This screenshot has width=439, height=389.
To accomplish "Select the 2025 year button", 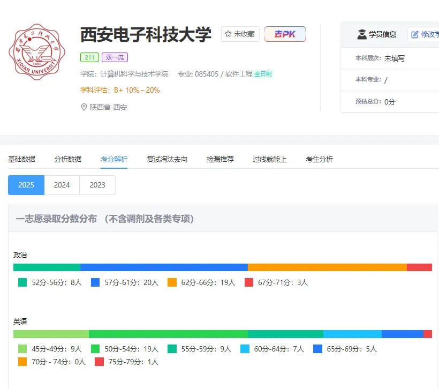I will pyautogui.click(x=26, y=185).
